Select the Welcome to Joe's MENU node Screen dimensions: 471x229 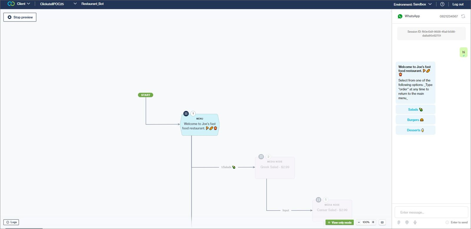[x=200, y=125]
